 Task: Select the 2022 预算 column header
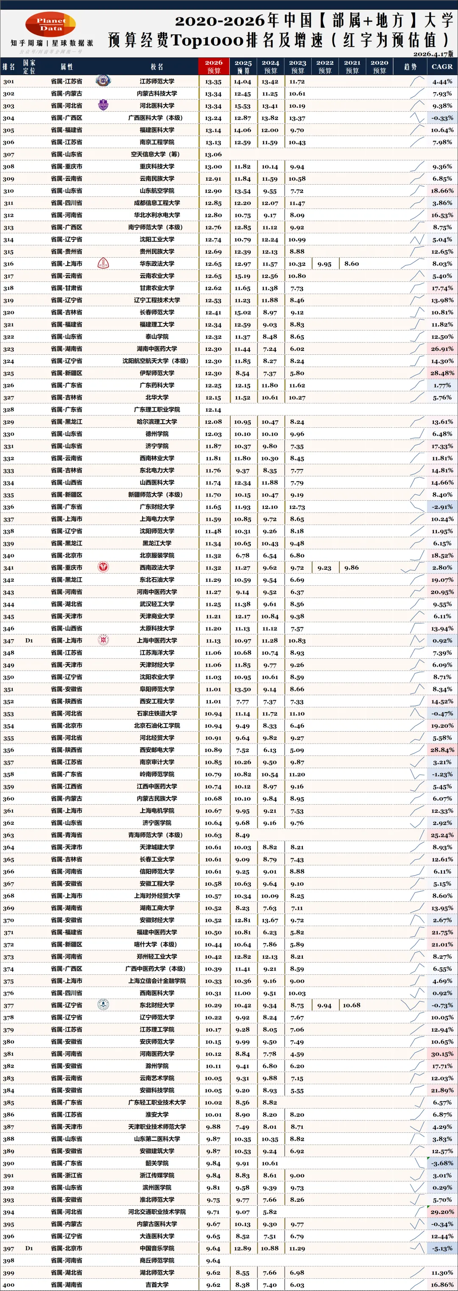pyautogui.click(x=325, y=67)
